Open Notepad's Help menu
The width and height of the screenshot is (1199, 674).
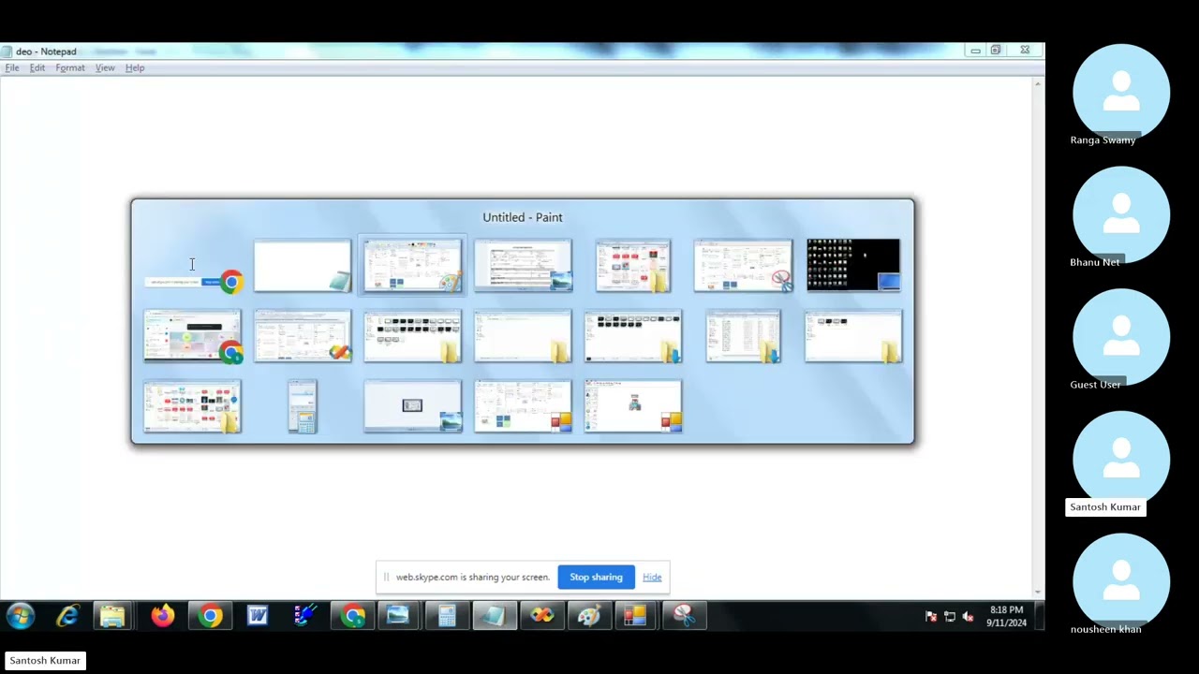[x=135, y=67]
